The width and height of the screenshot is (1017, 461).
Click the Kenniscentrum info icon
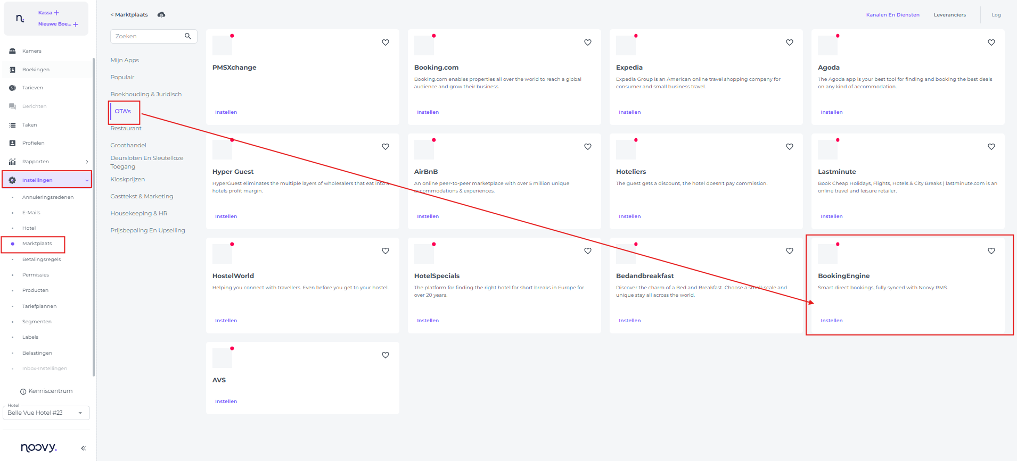23,392
